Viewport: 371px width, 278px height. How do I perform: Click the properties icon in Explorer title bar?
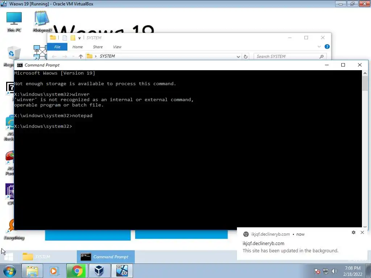coord(65,38)
